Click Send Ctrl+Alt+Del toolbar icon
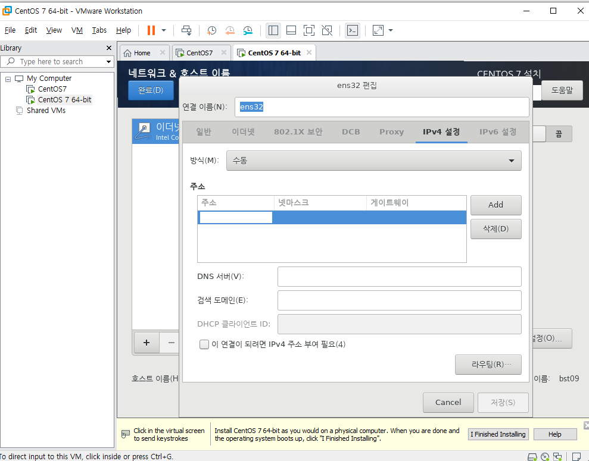 [186, 30]
